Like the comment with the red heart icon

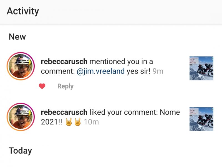(42, 86)
